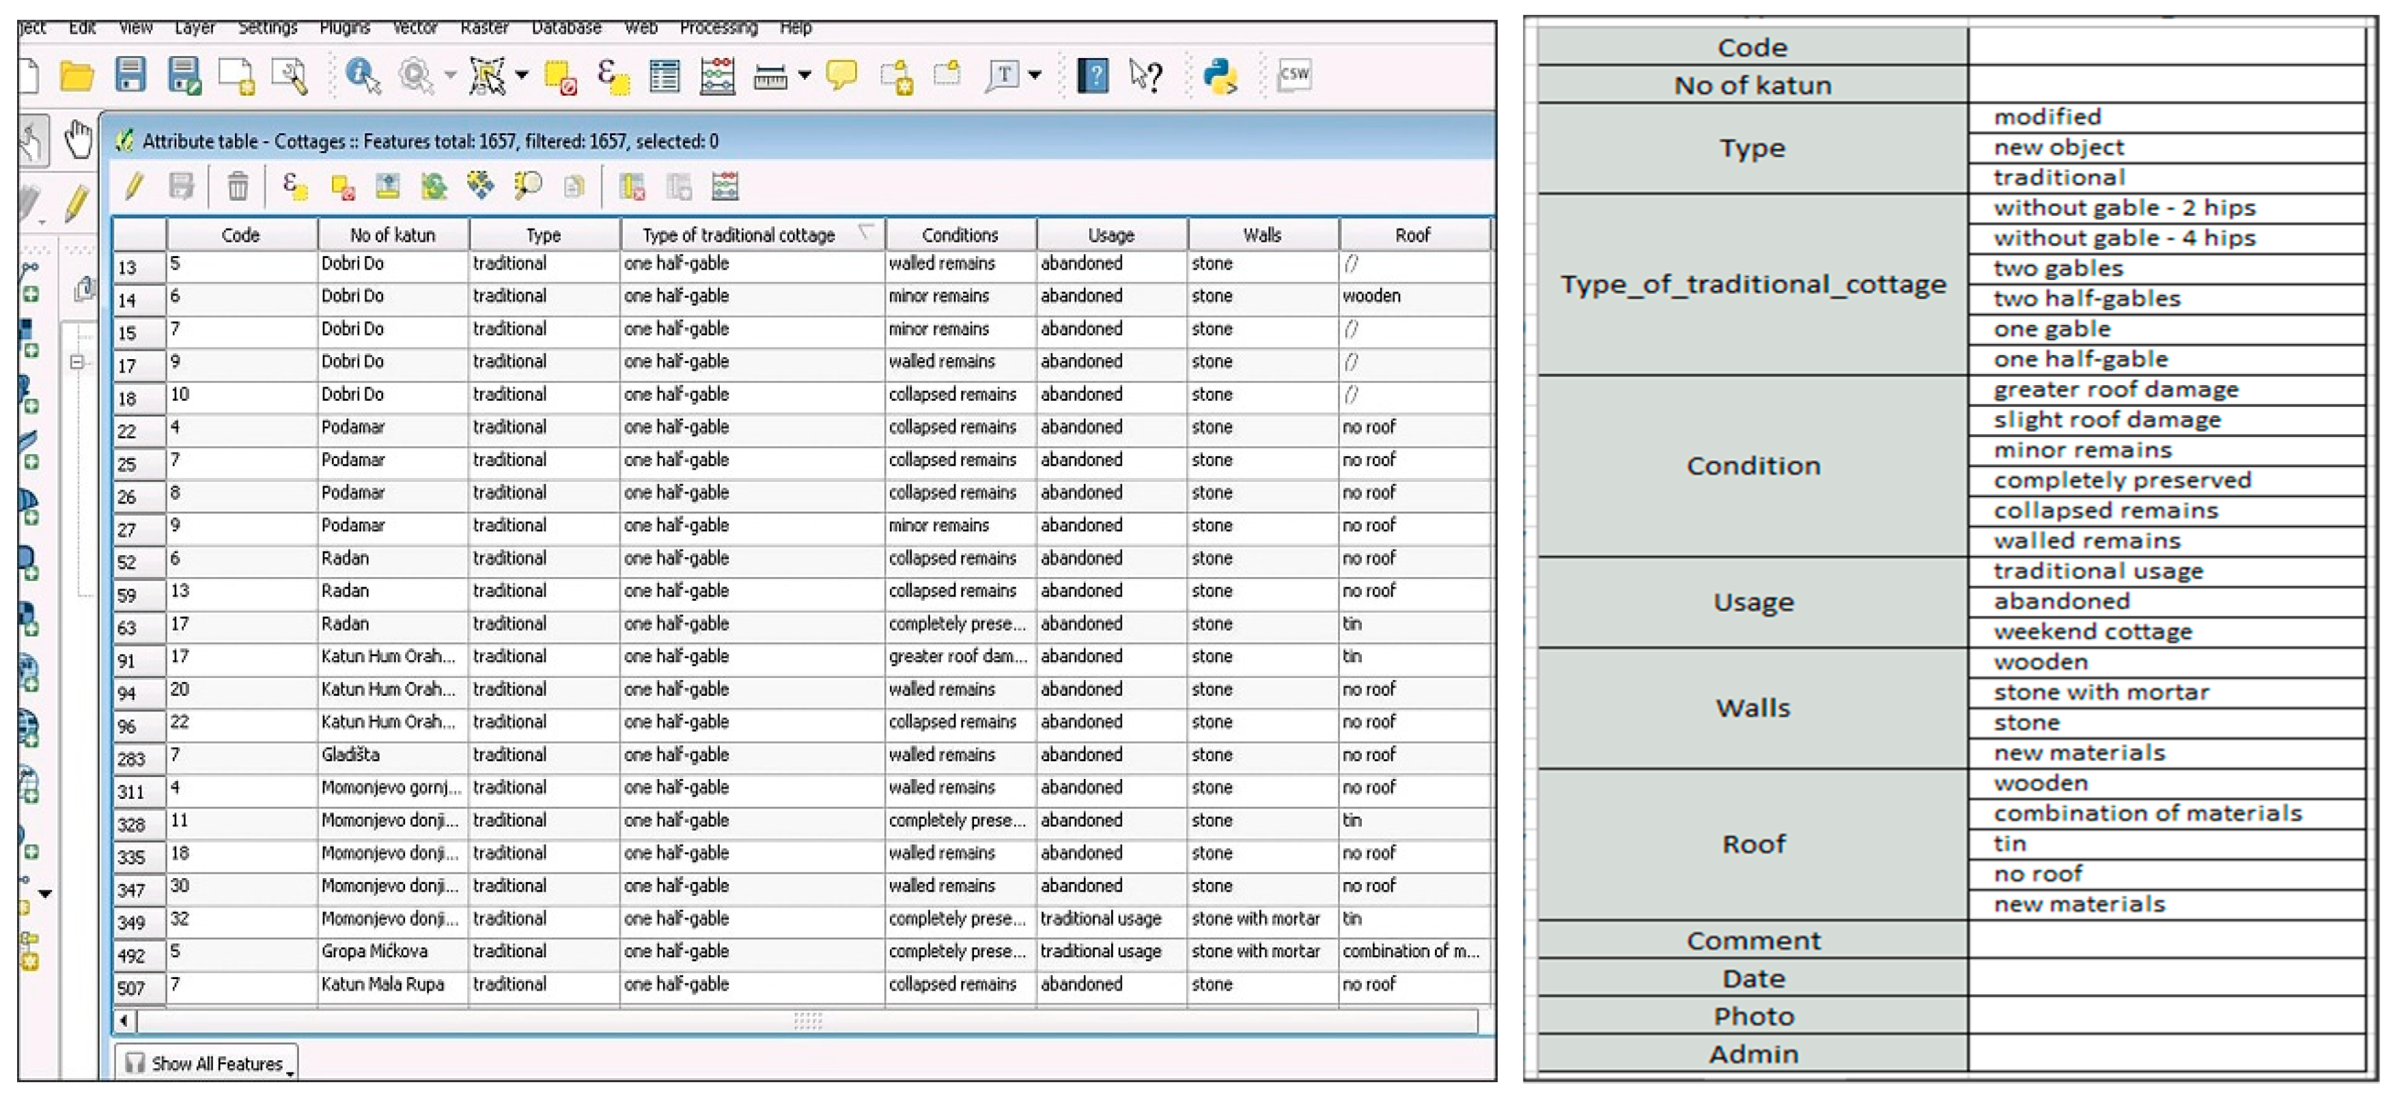Open the Vector menu

tap(415, 28)
